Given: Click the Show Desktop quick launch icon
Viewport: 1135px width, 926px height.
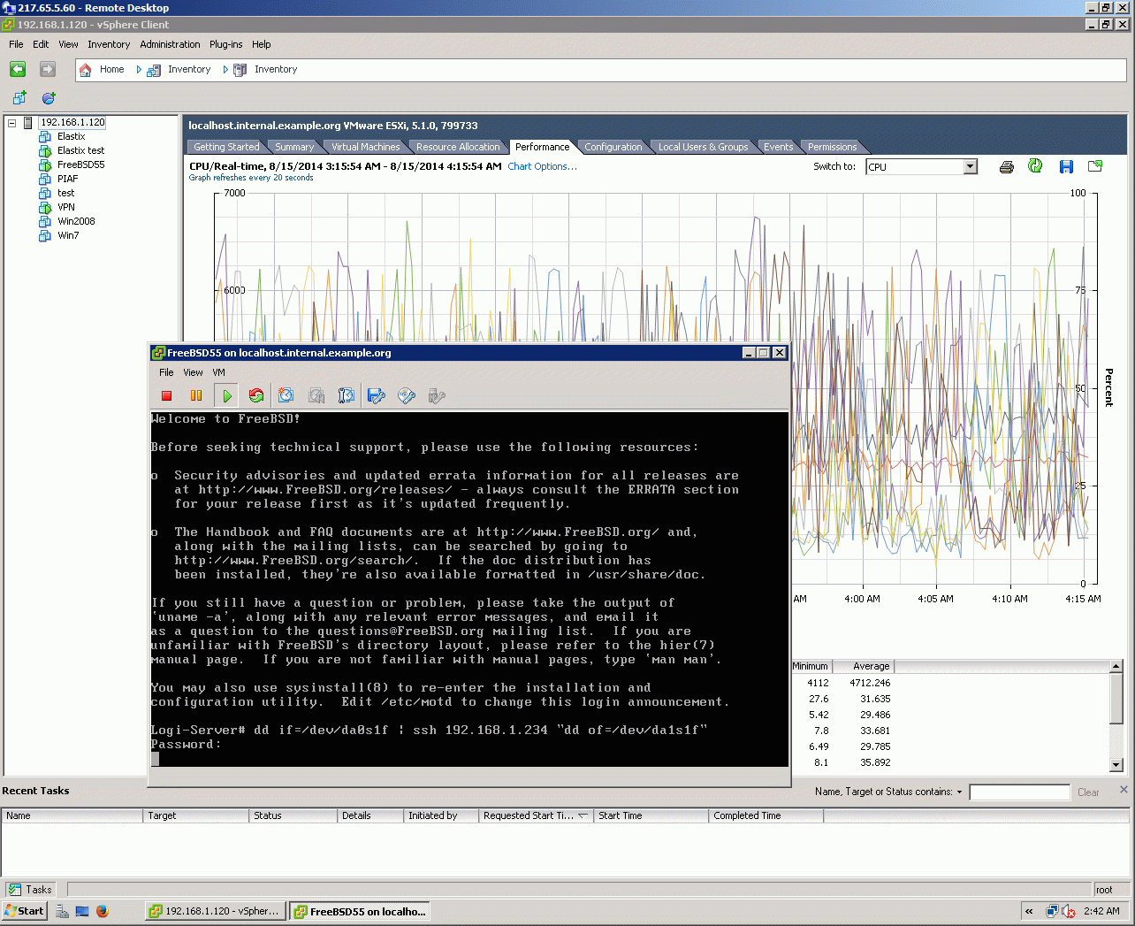Looking at the screenshot, I should [82, 911].
